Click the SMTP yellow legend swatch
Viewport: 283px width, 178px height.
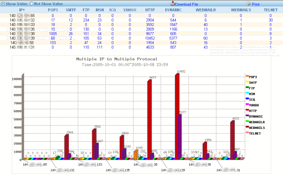click(x=247, y=82)
